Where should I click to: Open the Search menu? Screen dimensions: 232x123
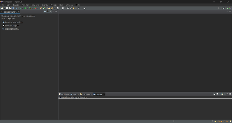pos(45,5)
